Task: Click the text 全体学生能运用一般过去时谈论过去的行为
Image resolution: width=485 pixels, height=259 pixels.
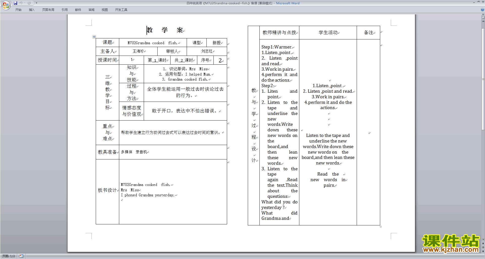Action: 185,92
